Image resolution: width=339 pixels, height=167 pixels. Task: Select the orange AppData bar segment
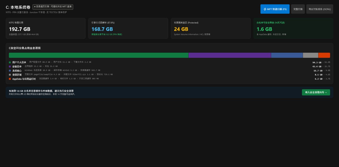tap(324, 55)
